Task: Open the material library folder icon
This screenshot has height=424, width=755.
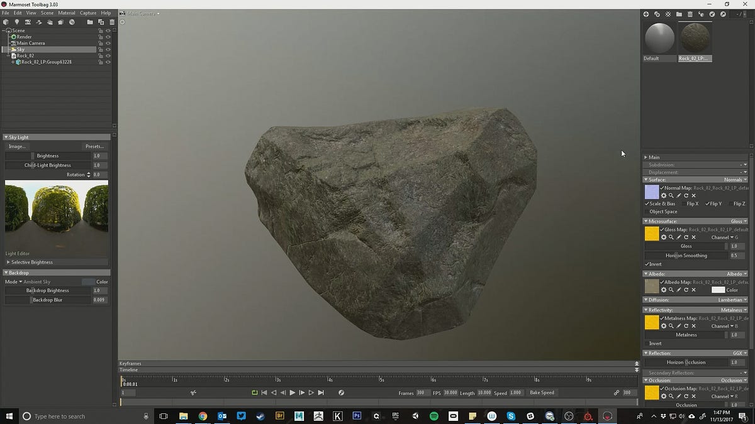Action: coord(678,13)
